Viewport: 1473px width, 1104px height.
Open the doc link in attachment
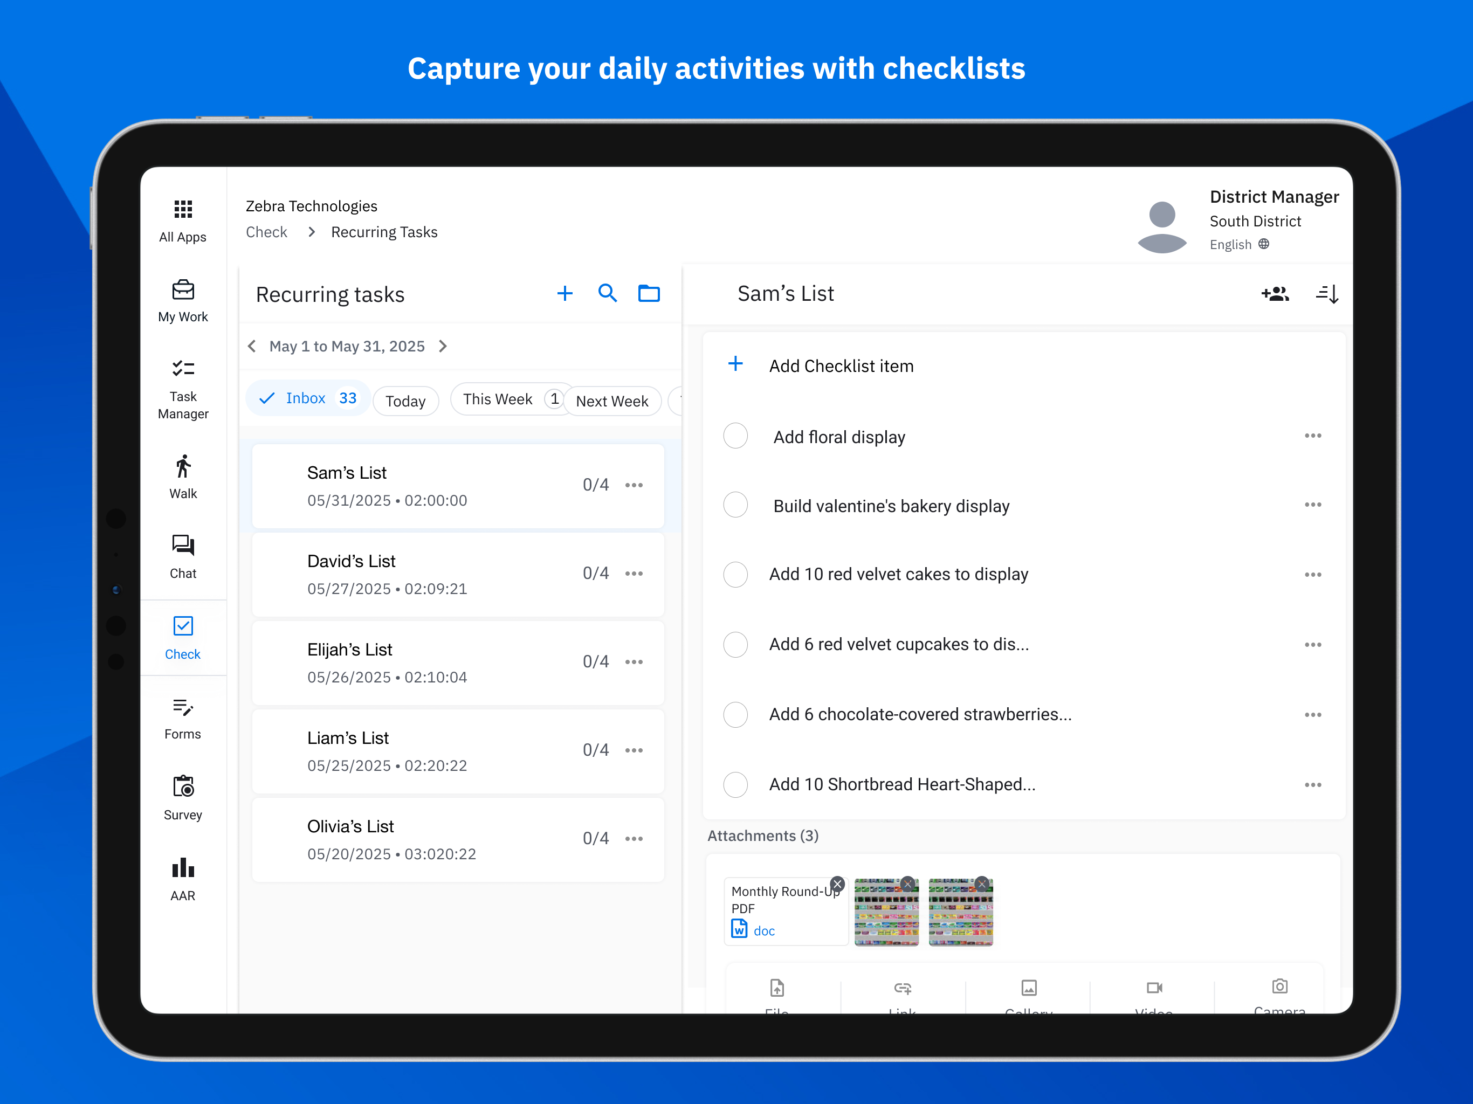[764, 931]
